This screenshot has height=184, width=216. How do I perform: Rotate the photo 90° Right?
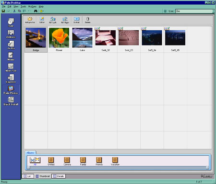click(x=65, y=20)
